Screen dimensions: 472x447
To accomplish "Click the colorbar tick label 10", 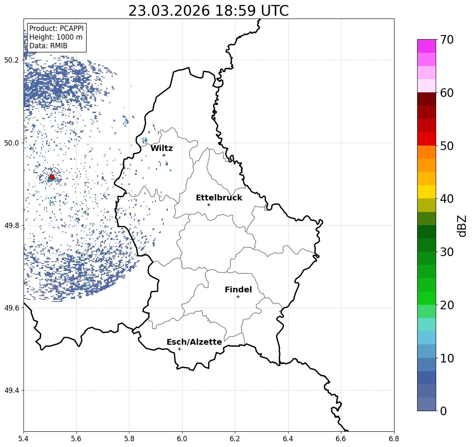I will [447, 358].
